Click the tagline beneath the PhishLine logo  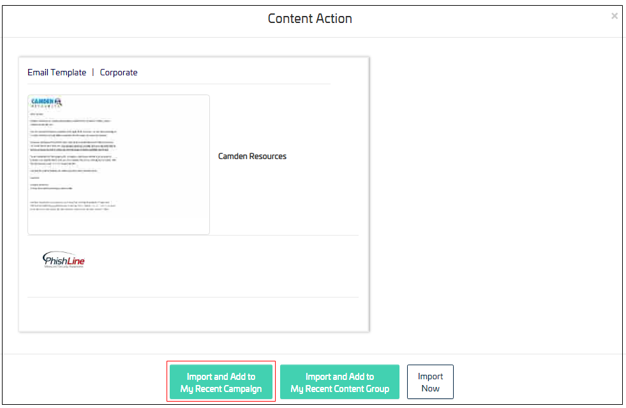63,267
